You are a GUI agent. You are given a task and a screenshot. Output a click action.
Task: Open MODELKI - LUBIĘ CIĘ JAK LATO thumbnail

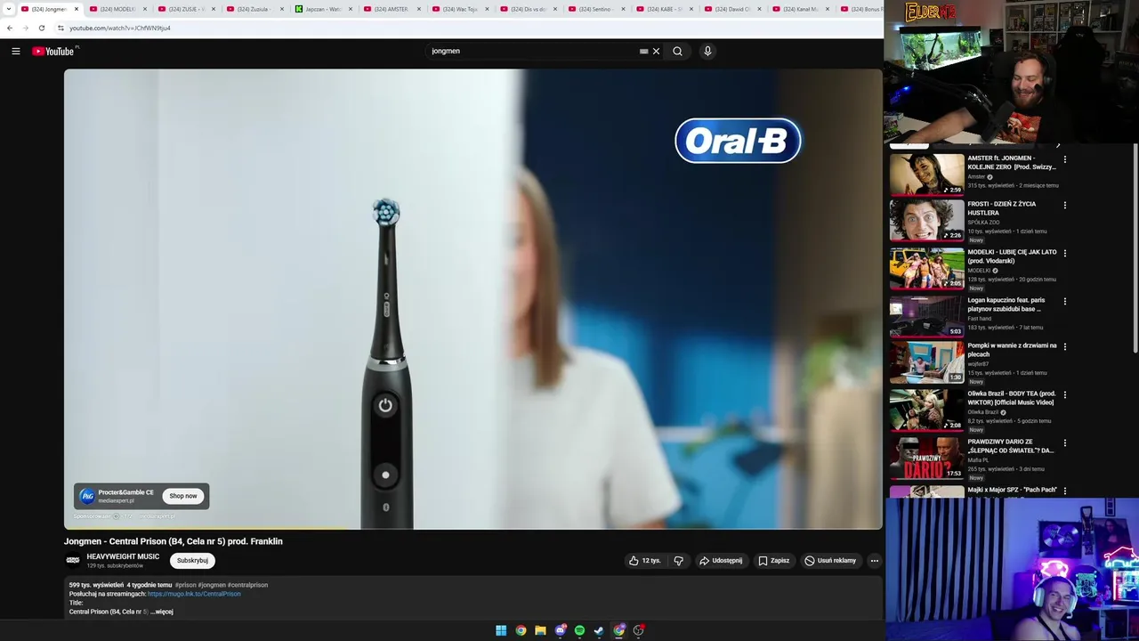[927, 268]
